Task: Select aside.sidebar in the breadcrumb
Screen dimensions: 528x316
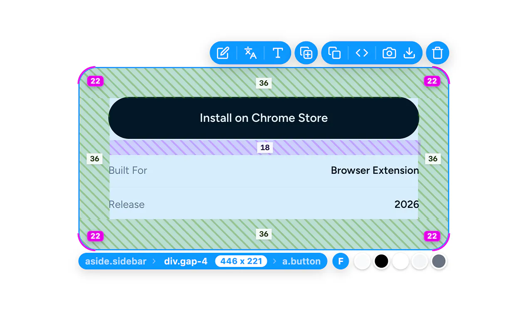Action: [116, 262]
